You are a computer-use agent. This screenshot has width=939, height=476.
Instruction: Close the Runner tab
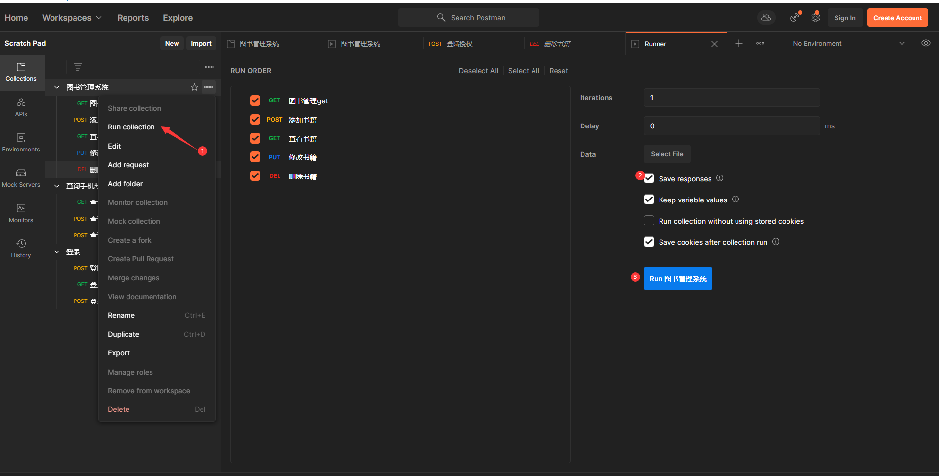coord(714,44)
